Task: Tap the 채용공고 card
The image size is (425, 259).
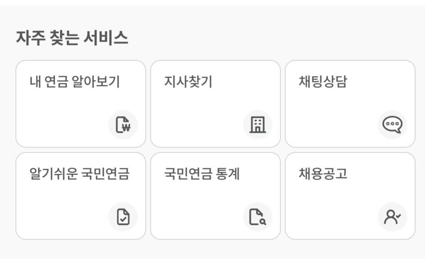Action: [x=351, y=195]
